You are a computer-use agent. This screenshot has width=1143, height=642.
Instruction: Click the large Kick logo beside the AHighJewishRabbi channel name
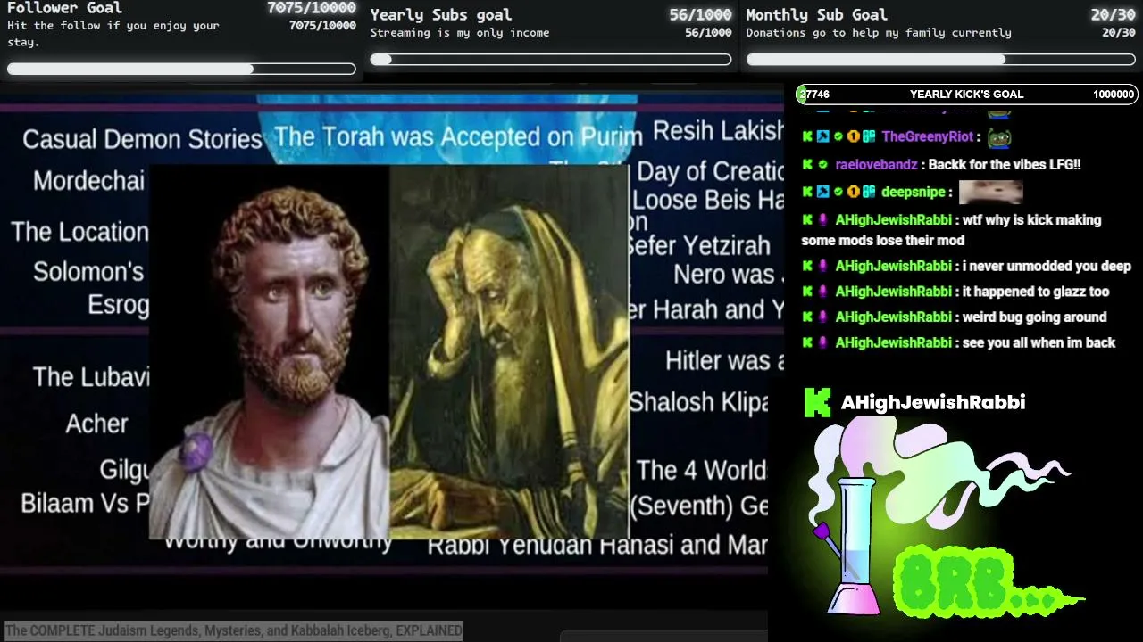[817, 402]
